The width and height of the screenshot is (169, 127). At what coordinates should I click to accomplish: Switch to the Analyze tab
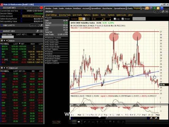[x=68, y=8]
